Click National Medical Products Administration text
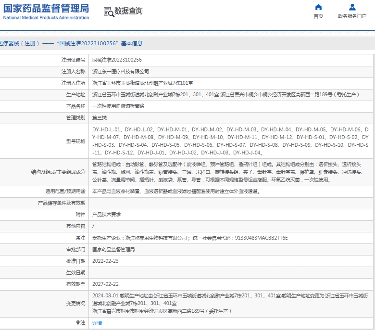 46,18
